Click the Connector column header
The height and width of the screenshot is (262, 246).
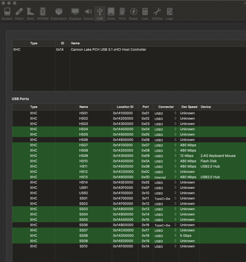click(x=166, y=107)
